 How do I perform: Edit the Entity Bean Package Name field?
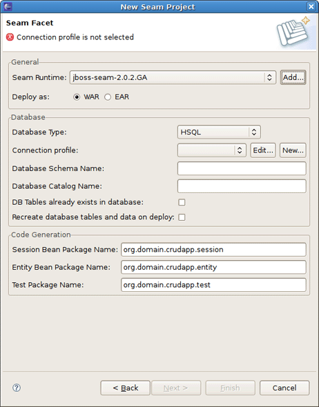pyautogui.click(x=213, y=268)
